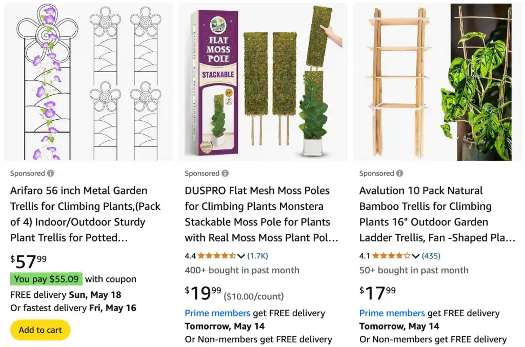
Task: Click Prime members link under Avalution listing
Action: (392, 313)
